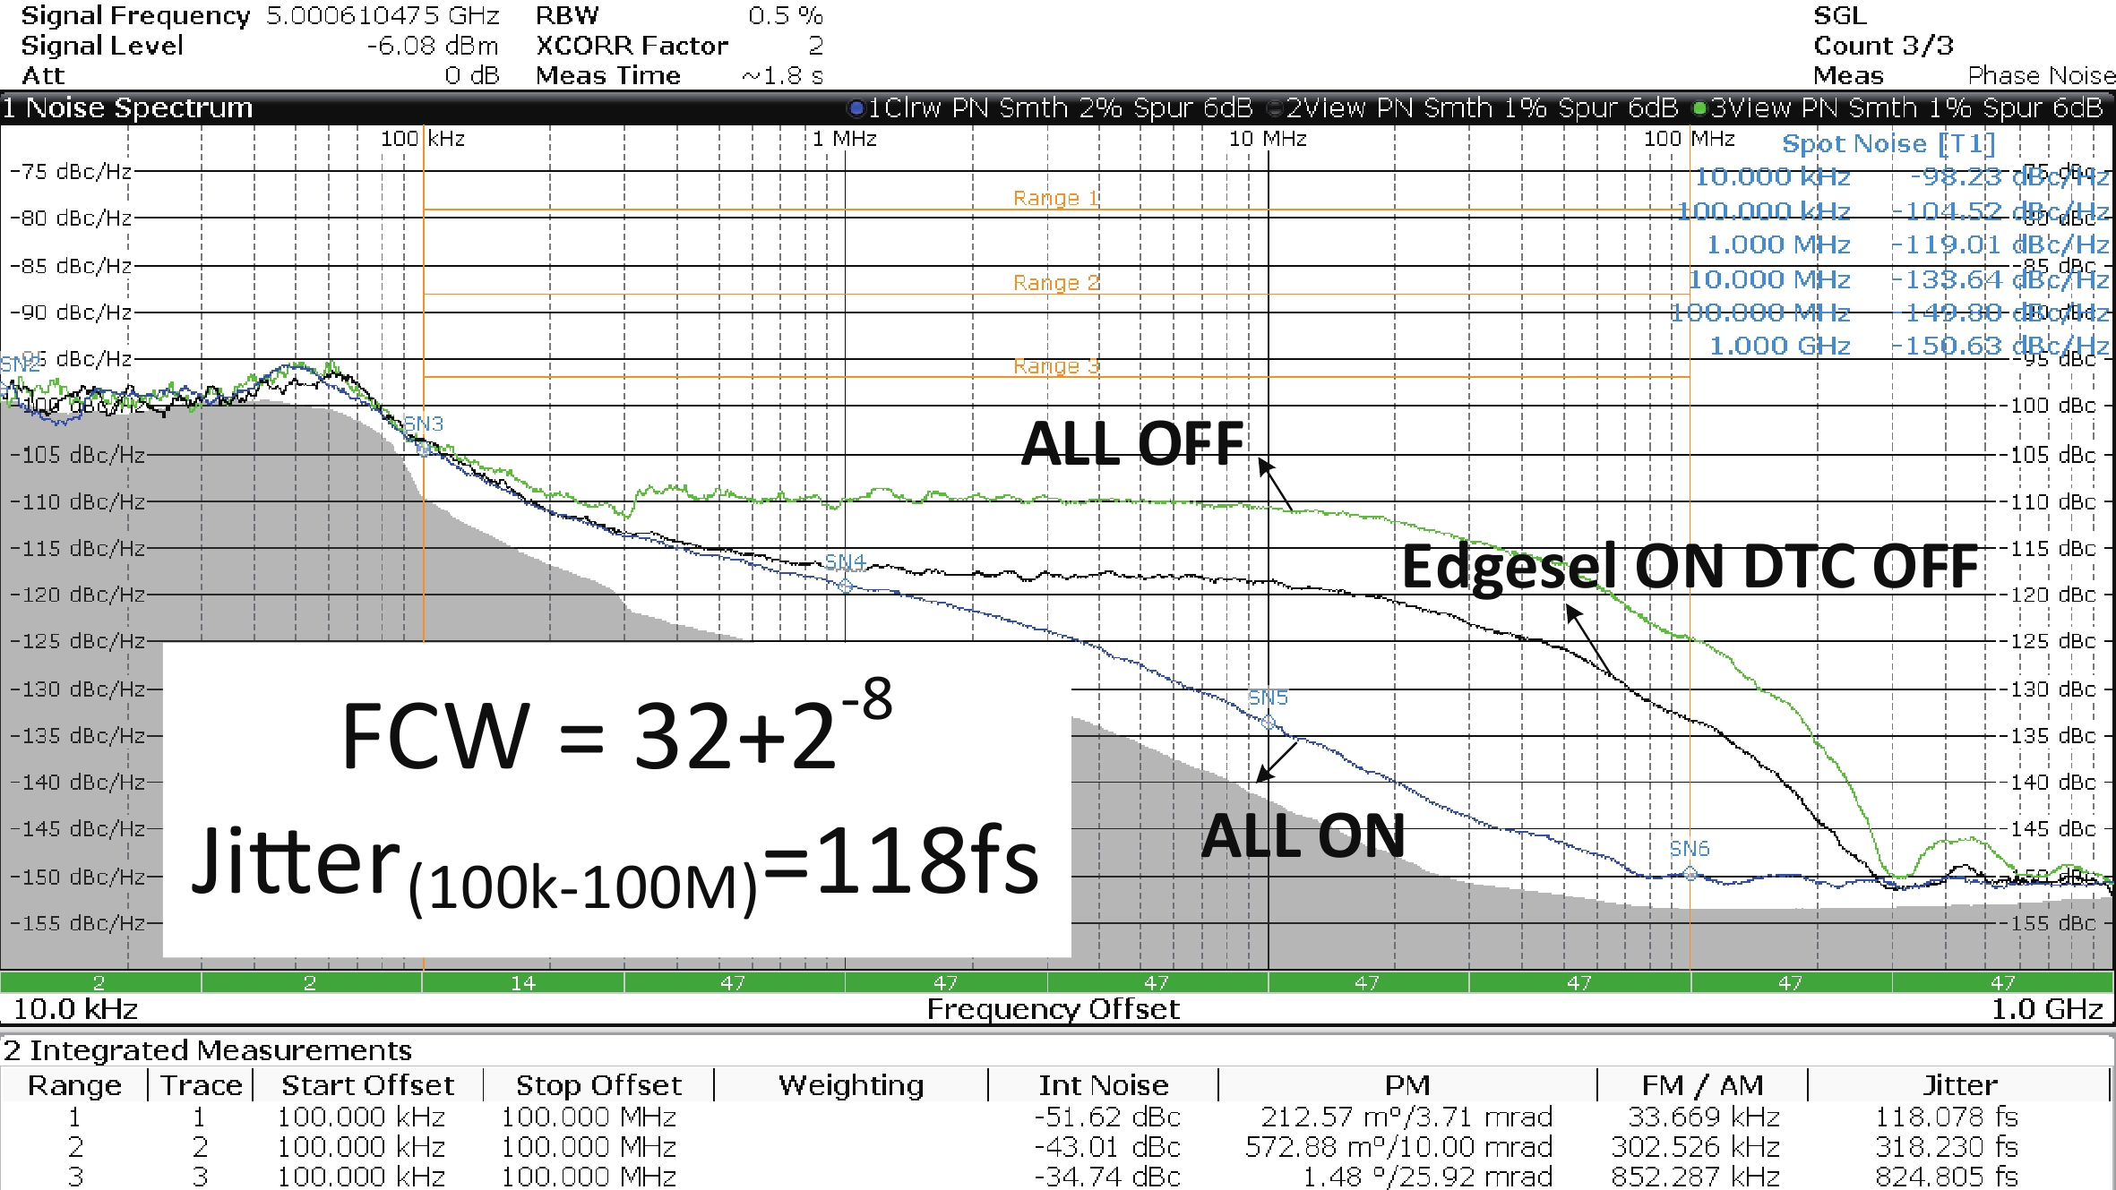Click the green trace 3 View indicator dot
Viewport: 2116px width, 1190px height.
coord(1699,108)
